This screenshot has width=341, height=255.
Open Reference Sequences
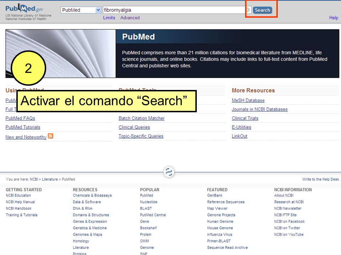point(226,202)
